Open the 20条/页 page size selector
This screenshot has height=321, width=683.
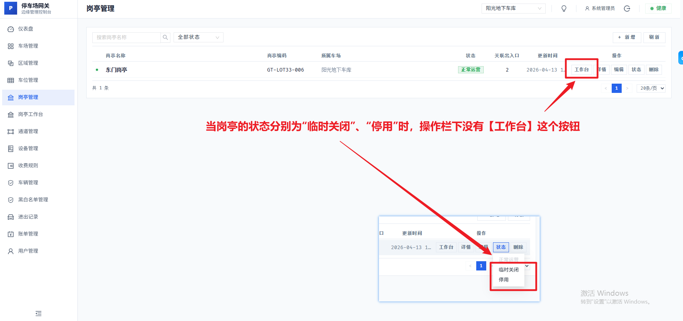point(651,88)
